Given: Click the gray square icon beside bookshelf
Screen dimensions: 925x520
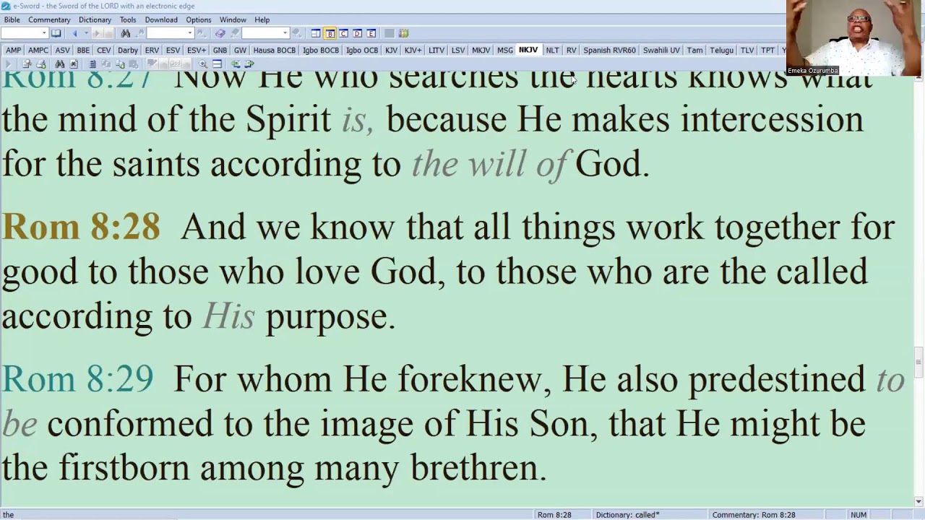Looking at the screenshot, I should tap(389, 33).
